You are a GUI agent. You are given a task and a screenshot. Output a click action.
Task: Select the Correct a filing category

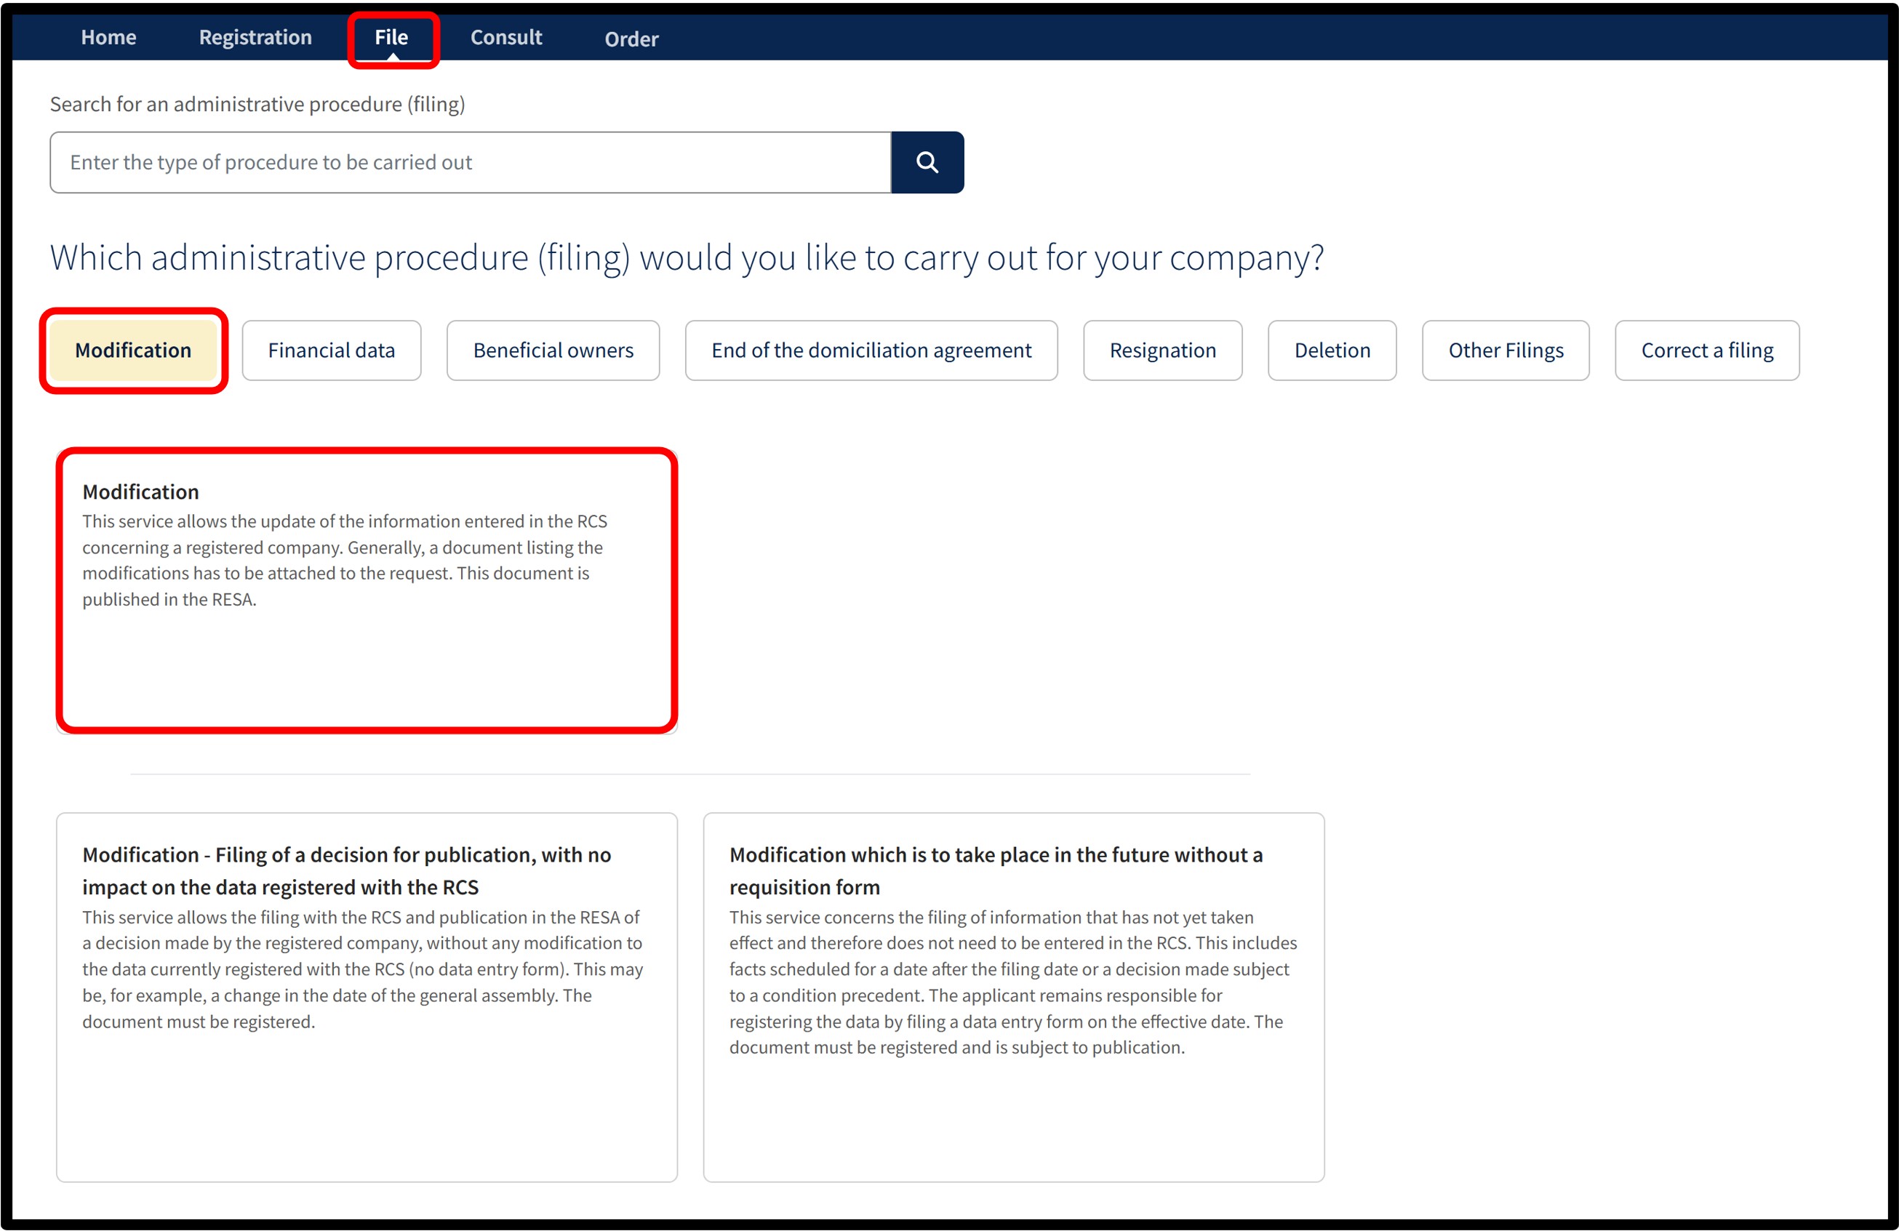[x=1707, y=350]
